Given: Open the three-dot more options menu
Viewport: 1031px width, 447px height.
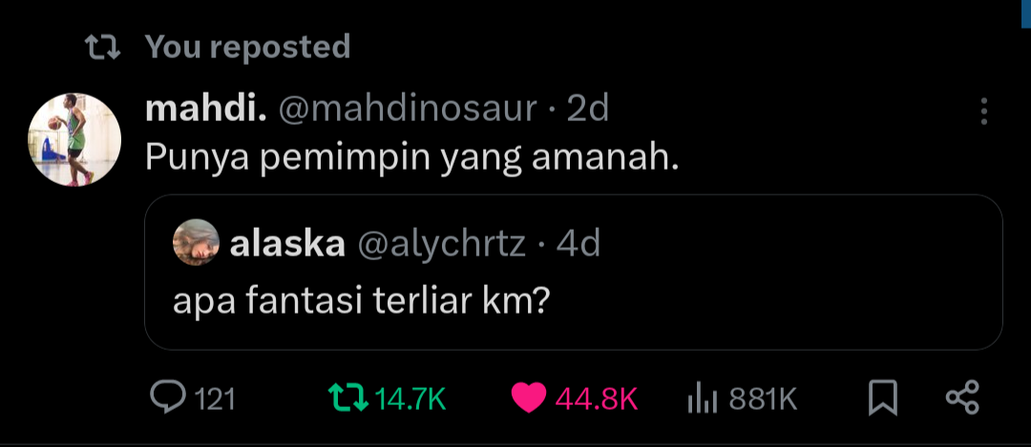Looking at the screenshot, I should point(983,112).
